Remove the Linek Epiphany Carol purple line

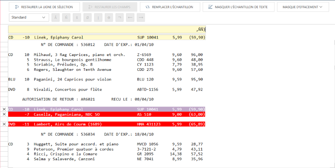[4, 109]
